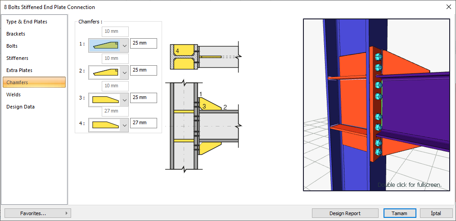Open the Welds section
This screenshot has height=221, width=456.
pyautogui.click(x=34, y=95)
